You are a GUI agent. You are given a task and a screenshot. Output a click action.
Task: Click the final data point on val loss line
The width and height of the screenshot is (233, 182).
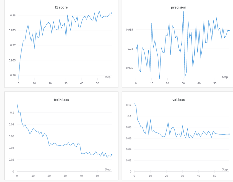point(229,134)
